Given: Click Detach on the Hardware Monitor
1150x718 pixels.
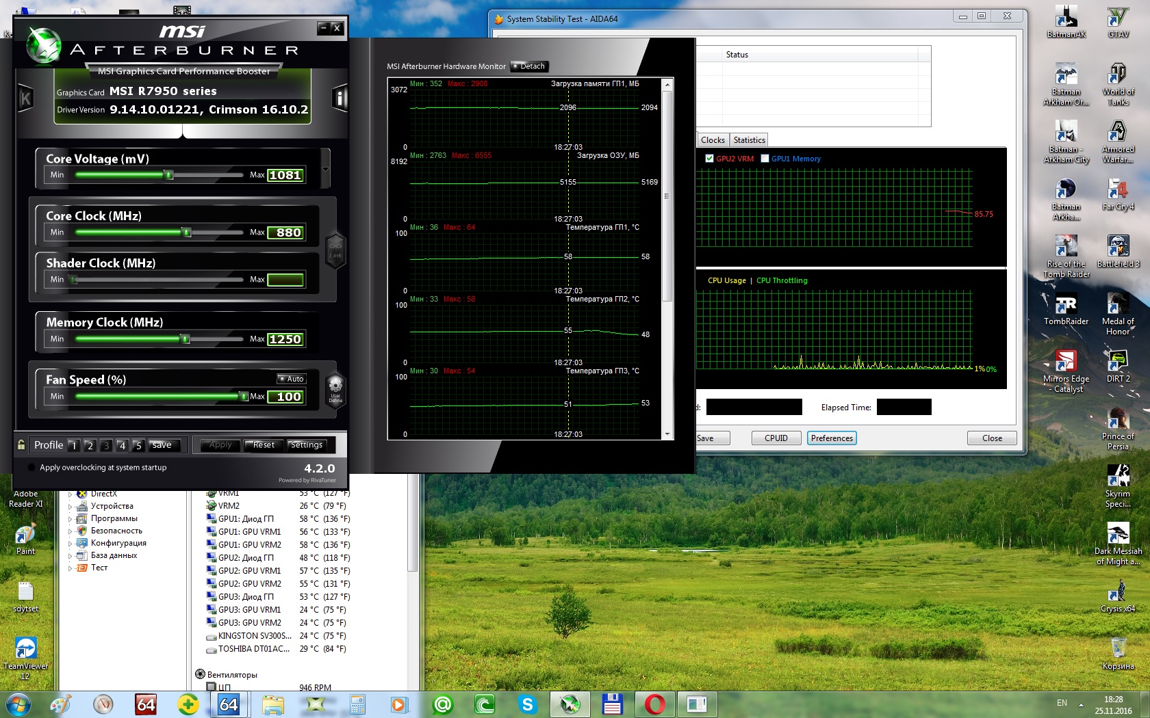Looking at the screenshot, I should tap(529, 66).
